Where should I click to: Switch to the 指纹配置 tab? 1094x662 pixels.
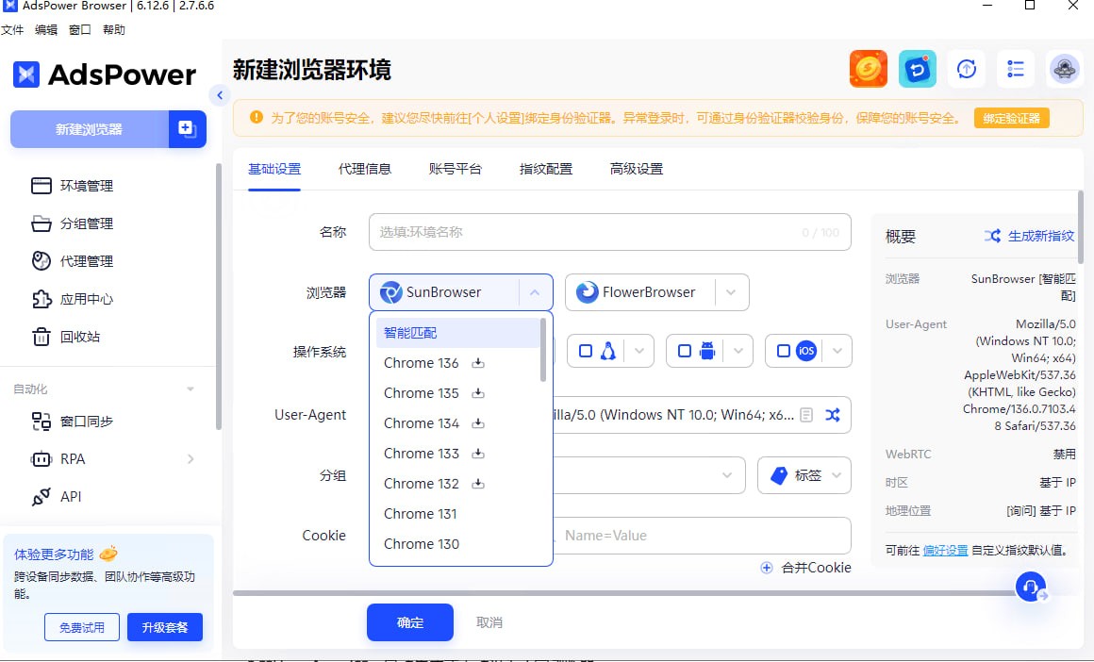[x=546, y=169]
